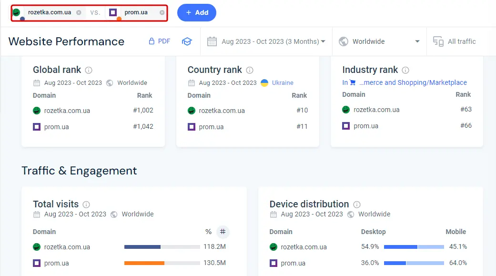Show info tooltip for Industry rank
This screenshot has height=276, width=496.
[405, 70]
